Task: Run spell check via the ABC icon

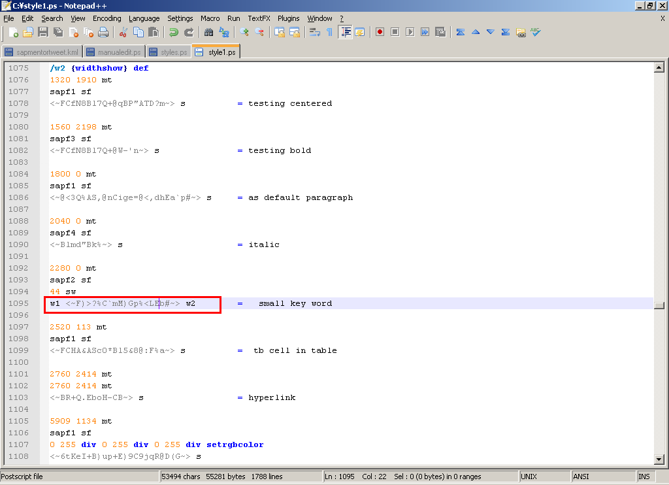Action: pyautogui.click(x=536, y=31)
